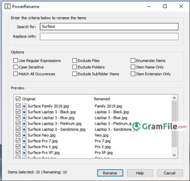Uncheck Surface Pro XP.jpg row
The image size is (190, 181).
[x=18, y=152]
